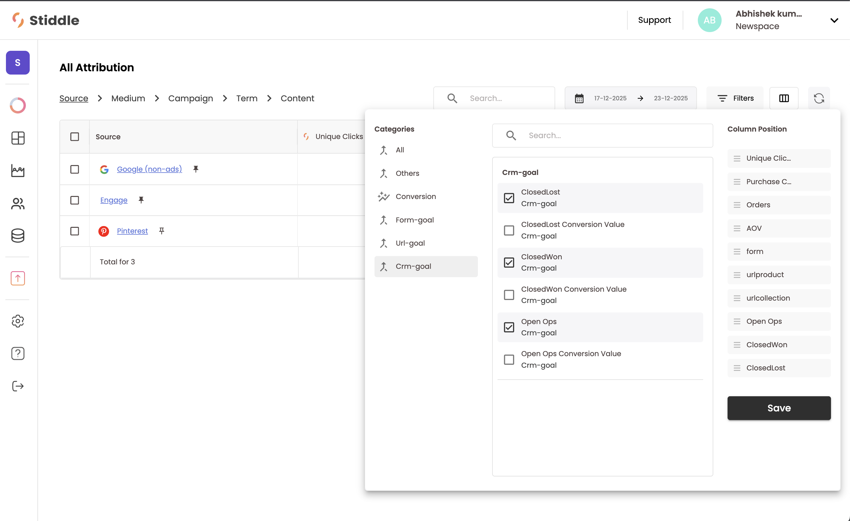
Task: Open the Engage source link
Action: click(x=114, y=200)
